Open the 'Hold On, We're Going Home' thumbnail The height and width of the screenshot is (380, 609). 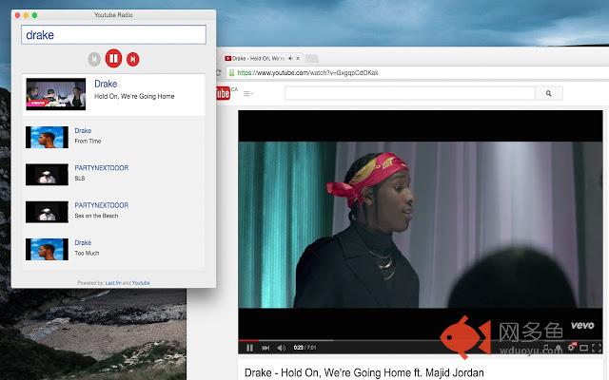point(56,94)
